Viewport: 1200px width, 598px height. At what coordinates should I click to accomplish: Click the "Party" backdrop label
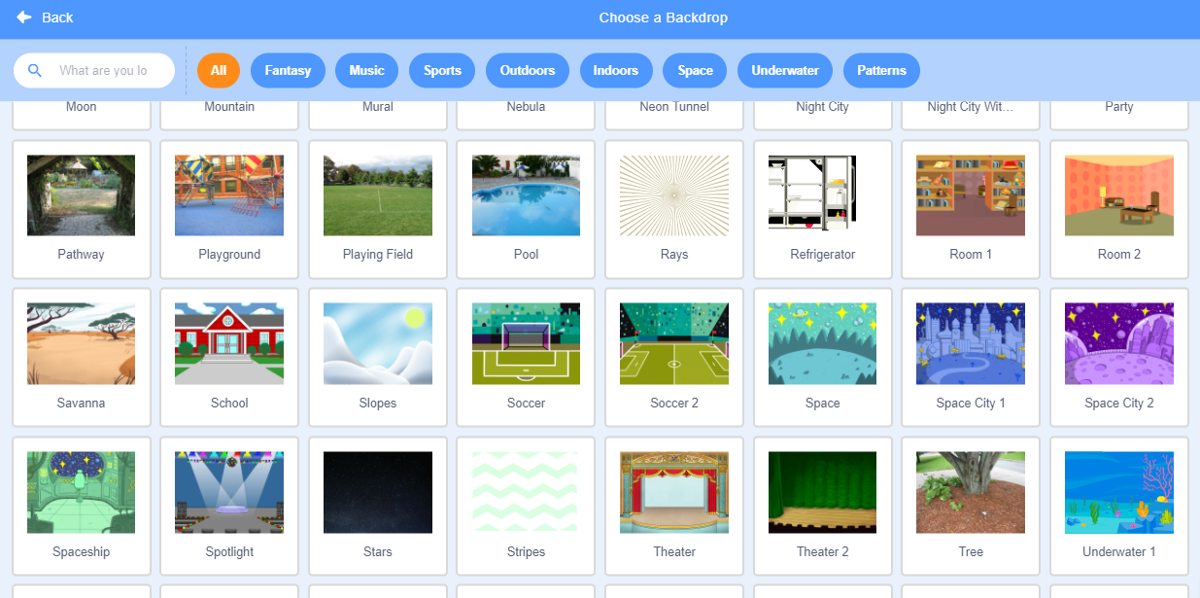1119,107
